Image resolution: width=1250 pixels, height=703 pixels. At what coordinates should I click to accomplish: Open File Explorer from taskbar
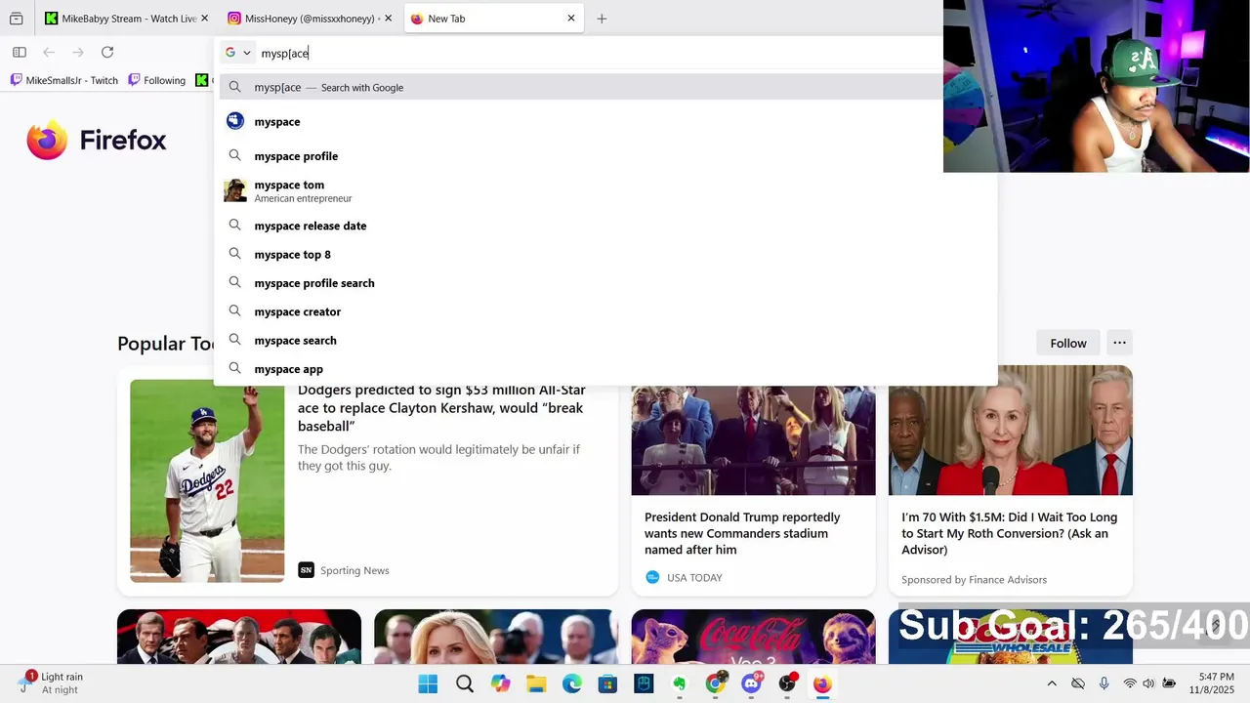(536, 683)
